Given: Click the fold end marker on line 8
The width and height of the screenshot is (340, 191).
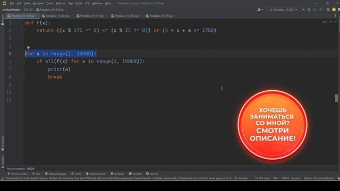Looking at the screenshot, I should [23, 77].
